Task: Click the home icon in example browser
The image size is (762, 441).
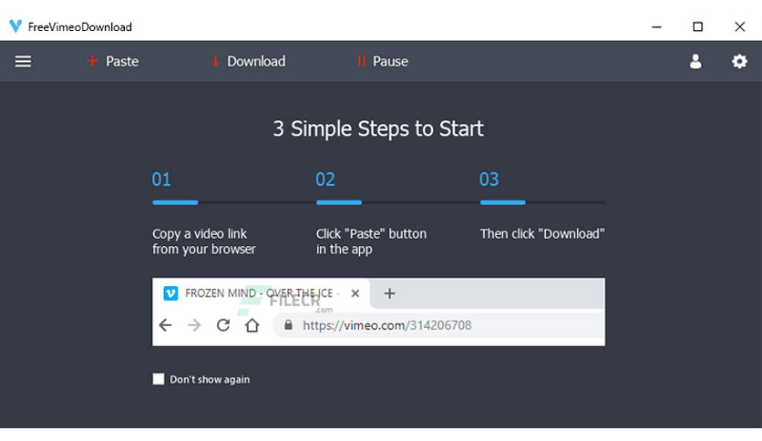Action: point(252,325)
